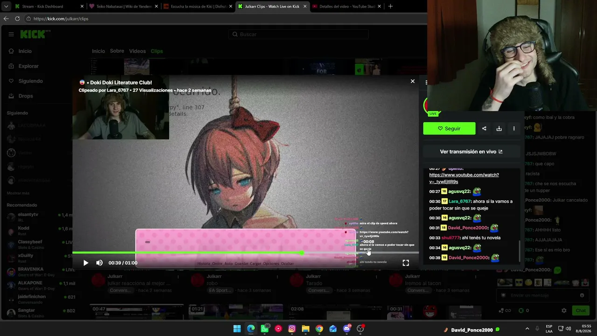Screen dimensions: 597x336
Task: Open Ver transmisión en vivo link
Action: 471,152
